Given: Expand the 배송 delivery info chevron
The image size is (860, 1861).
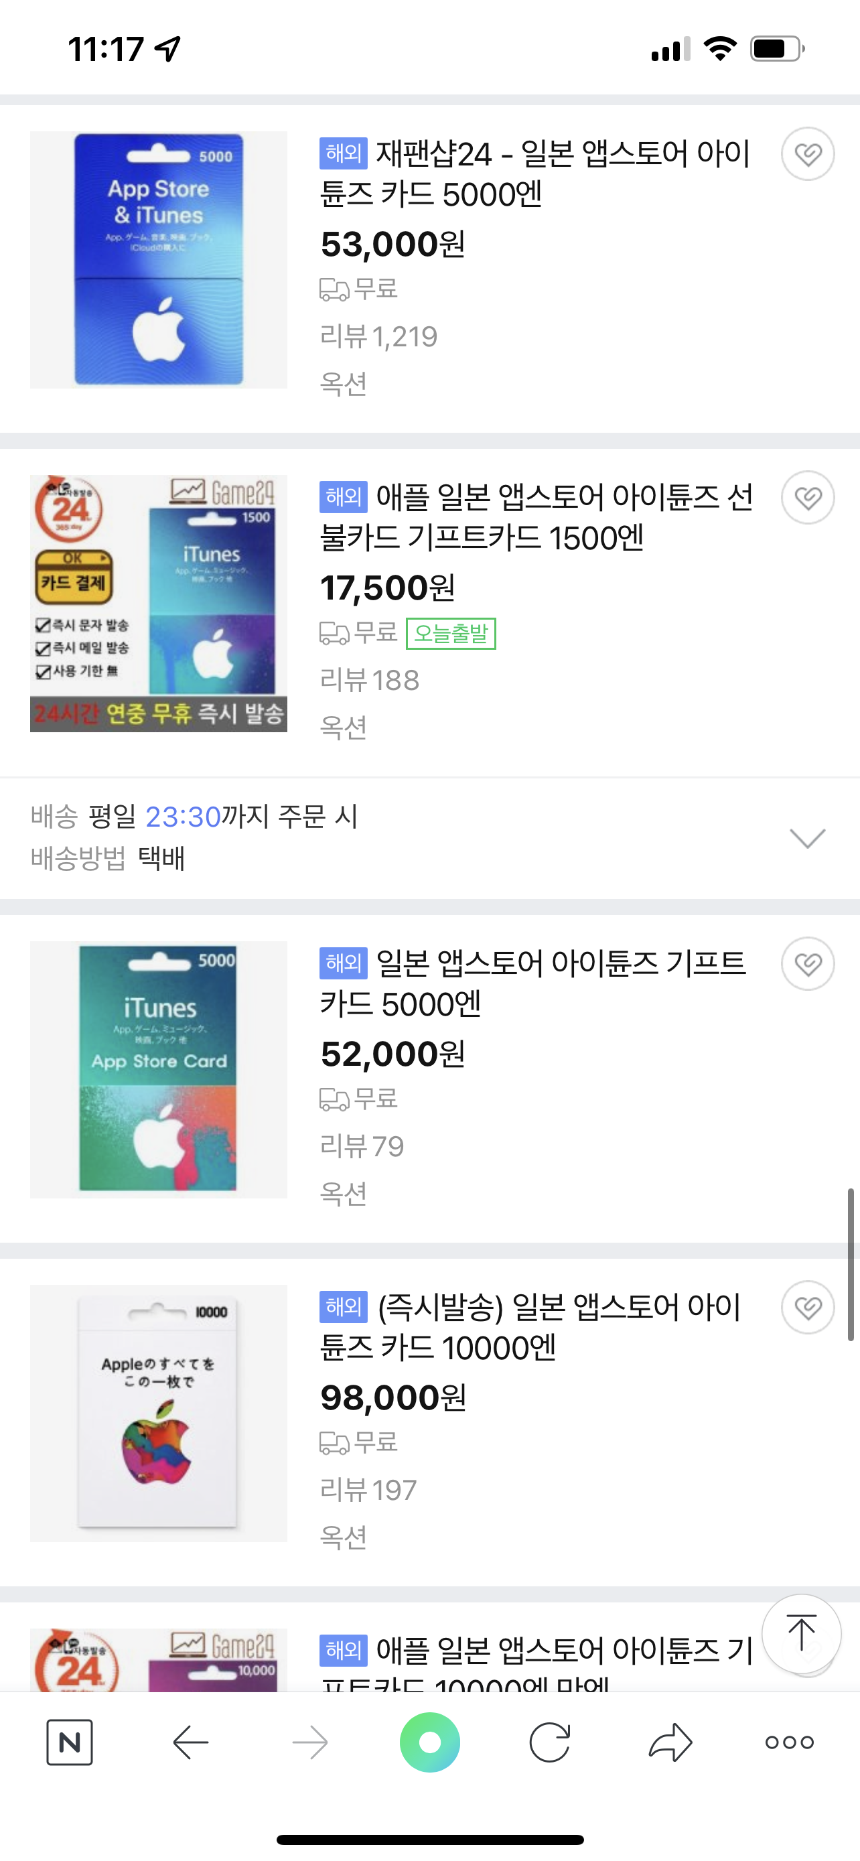Looking at the screenshot, I should [807, 838].
